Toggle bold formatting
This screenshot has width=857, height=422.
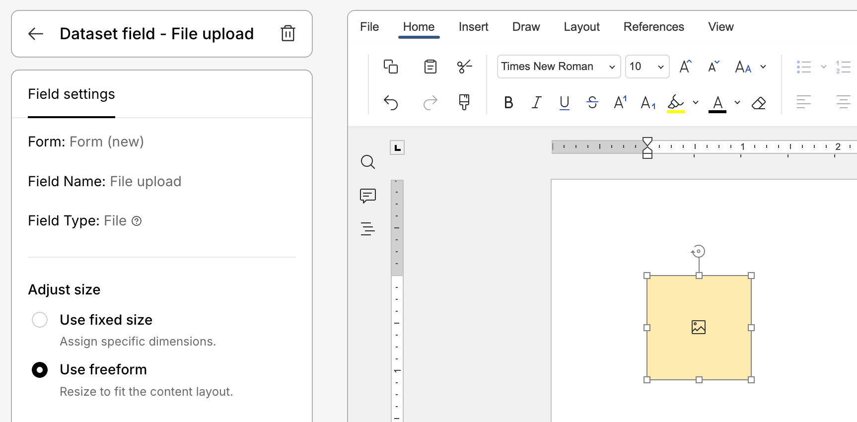(x=508, y=103)
